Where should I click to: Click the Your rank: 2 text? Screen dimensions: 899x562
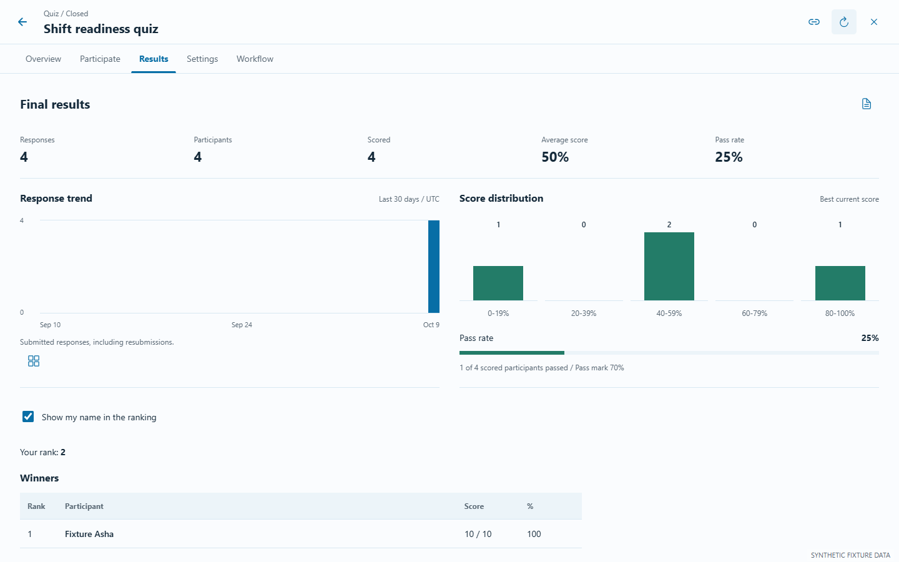coord(42,452)
